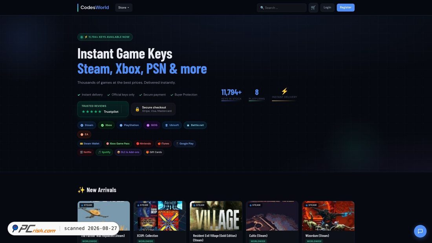Viewport: 432px width, 243px height.
Task: Open the Xbox Game Pass category
Action: coord(118,144)
